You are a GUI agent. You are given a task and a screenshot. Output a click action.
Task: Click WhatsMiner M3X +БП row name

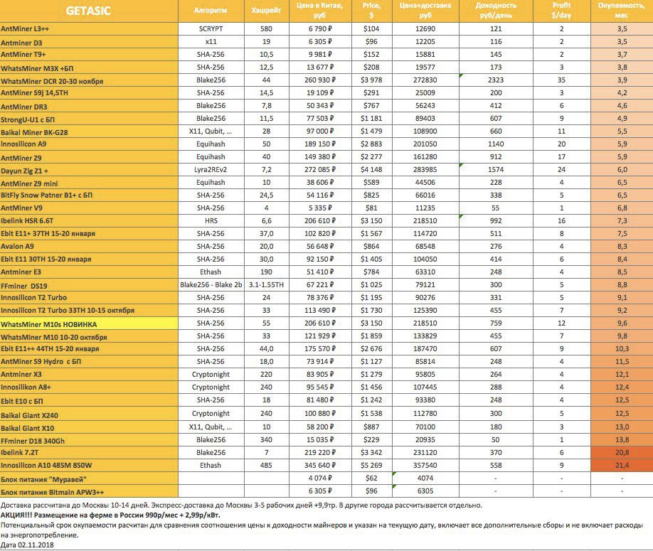89,68
